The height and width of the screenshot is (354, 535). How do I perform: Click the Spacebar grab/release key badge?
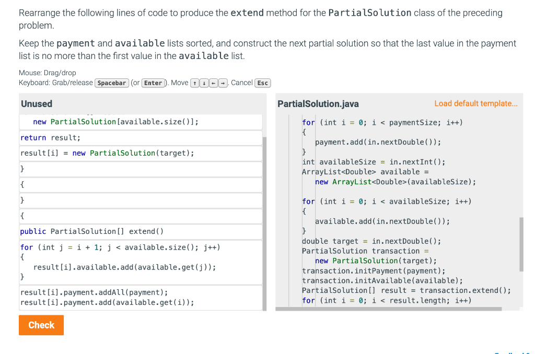(x=111, y=82)
